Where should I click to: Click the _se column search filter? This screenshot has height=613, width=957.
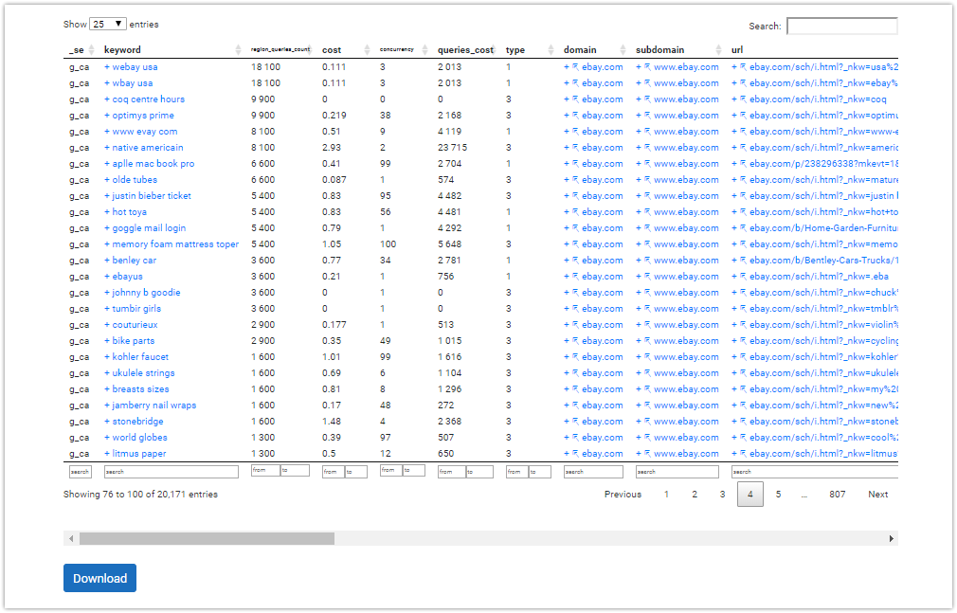[80, 472]
